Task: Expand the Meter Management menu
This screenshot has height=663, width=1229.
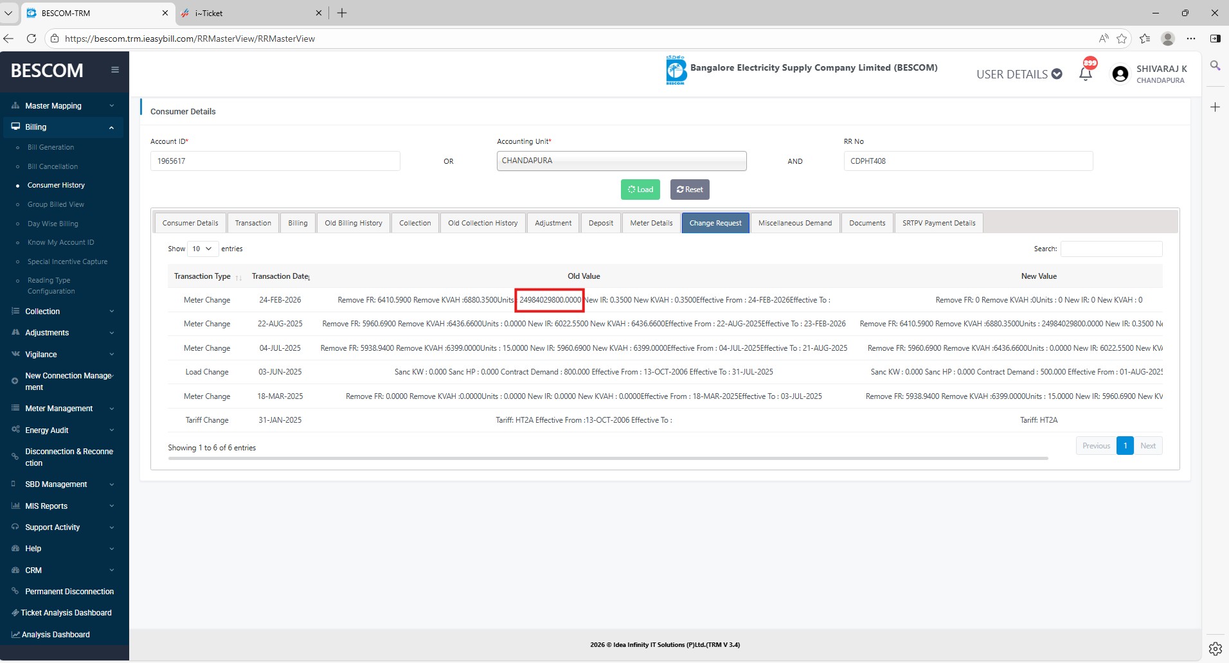Action: 62,409
